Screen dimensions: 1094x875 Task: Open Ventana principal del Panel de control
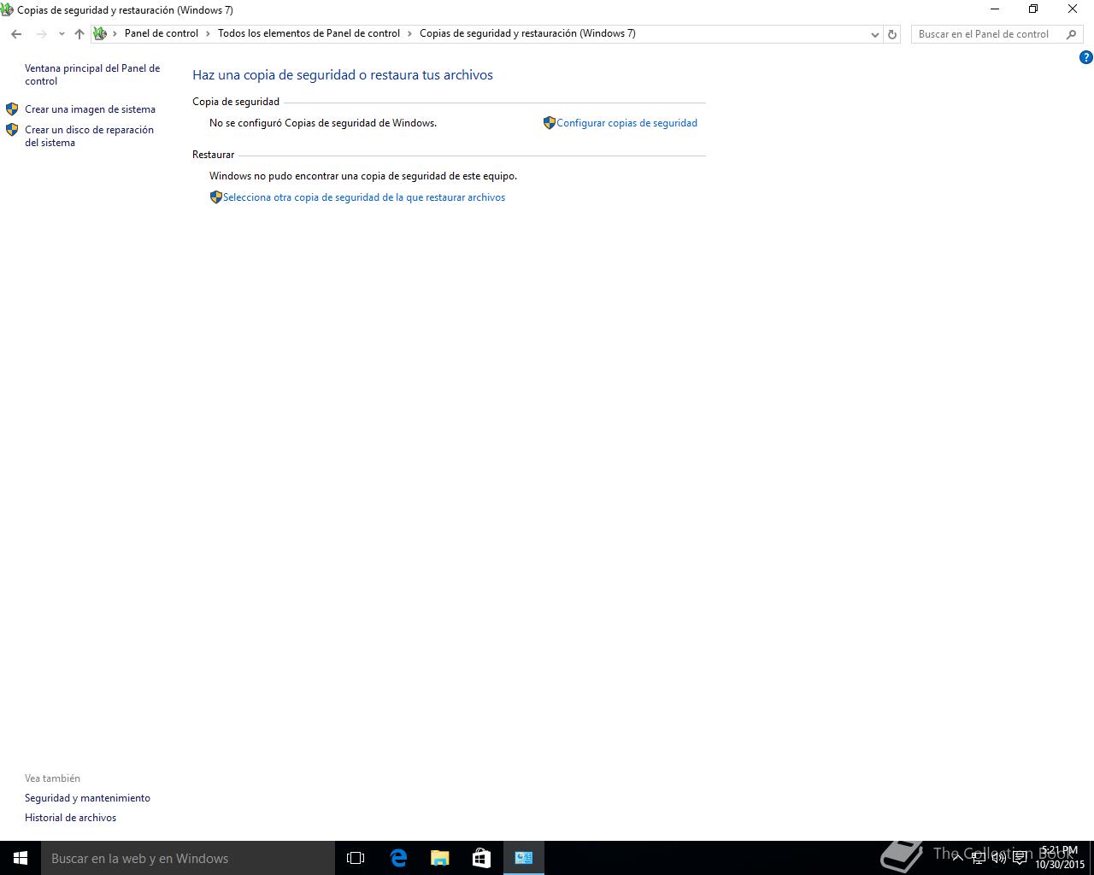click(92, 74)
